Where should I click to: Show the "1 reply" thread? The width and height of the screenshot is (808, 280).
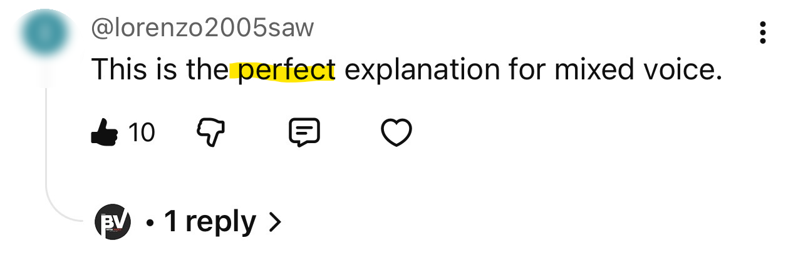coord(210,222)
